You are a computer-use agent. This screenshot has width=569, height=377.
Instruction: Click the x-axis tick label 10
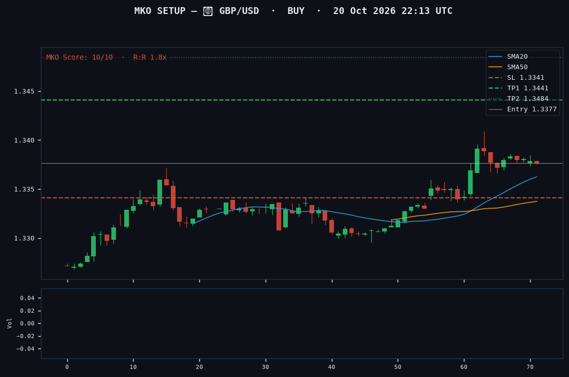tap(133, 367)
